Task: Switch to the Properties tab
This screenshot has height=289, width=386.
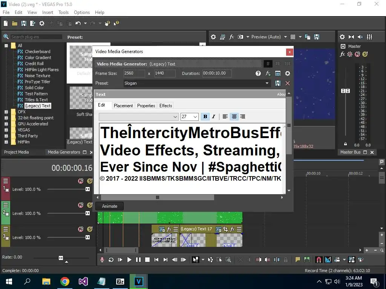Action: 146,106
